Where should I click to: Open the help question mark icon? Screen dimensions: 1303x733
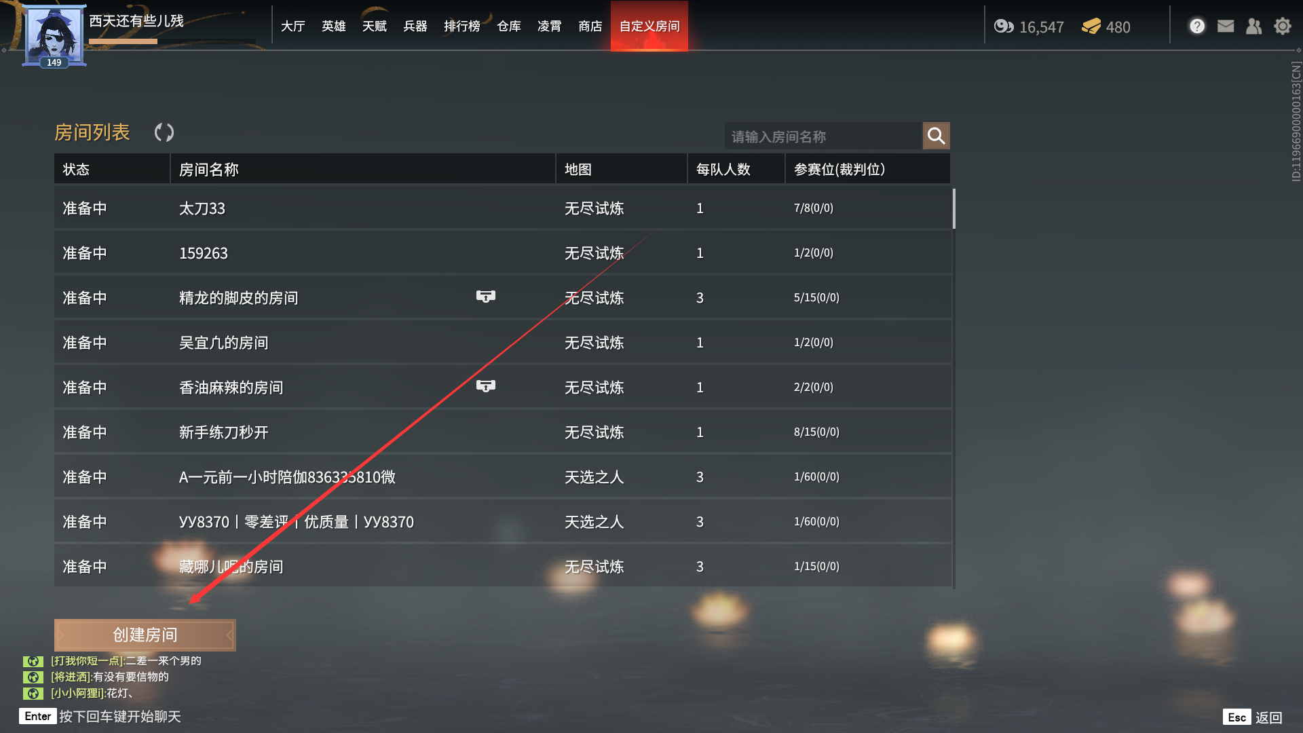coord(1197,26)
